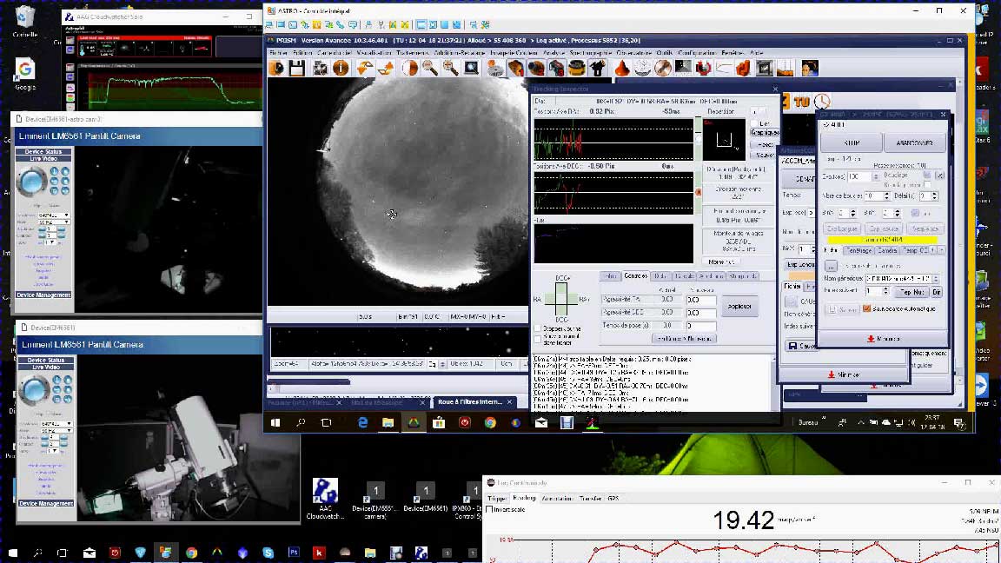Switch to the Consignes tab in guiding panel
1001x563 pixels.
click(635, 276)
